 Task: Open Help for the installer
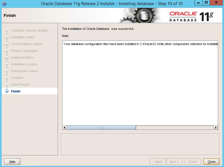[12, 162]
